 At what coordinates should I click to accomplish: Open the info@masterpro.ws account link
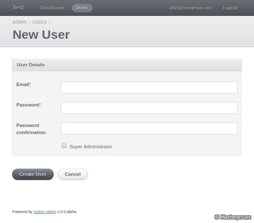coord(190,8)
